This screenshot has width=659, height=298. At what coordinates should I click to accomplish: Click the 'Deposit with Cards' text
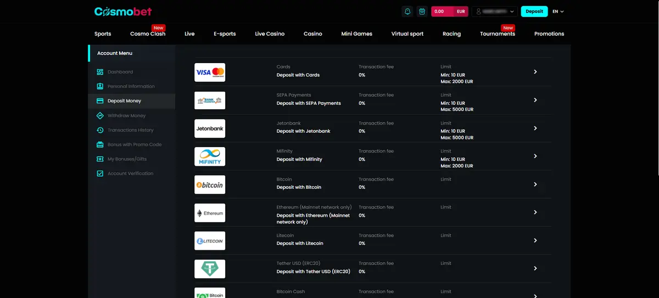tap(298, 75)
